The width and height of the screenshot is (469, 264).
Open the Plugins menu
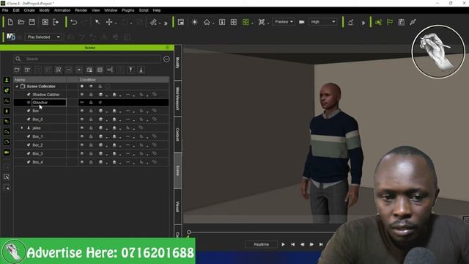128,10
